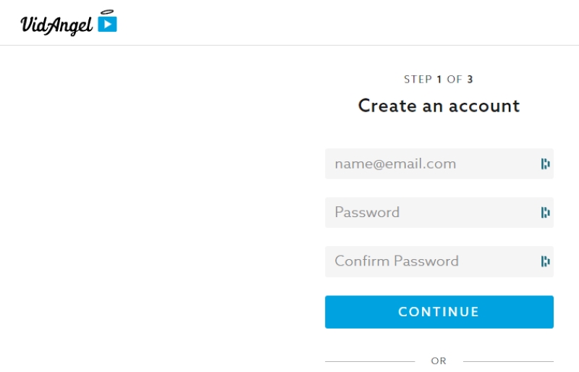Viewport: 579px width, 372px height.
Task: Select the Password input field
Action: coord(439,212)
